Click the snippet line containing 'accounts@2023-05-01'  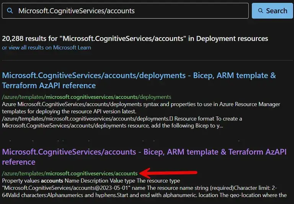[139, 188]
